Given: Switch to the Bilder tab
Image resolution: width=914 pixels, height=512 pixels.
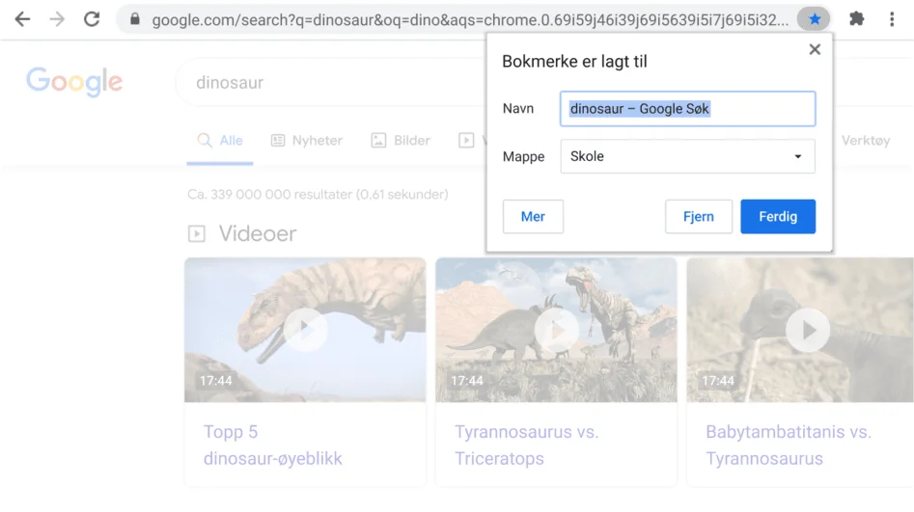Looking at the screenshot, I should [402, 141].
